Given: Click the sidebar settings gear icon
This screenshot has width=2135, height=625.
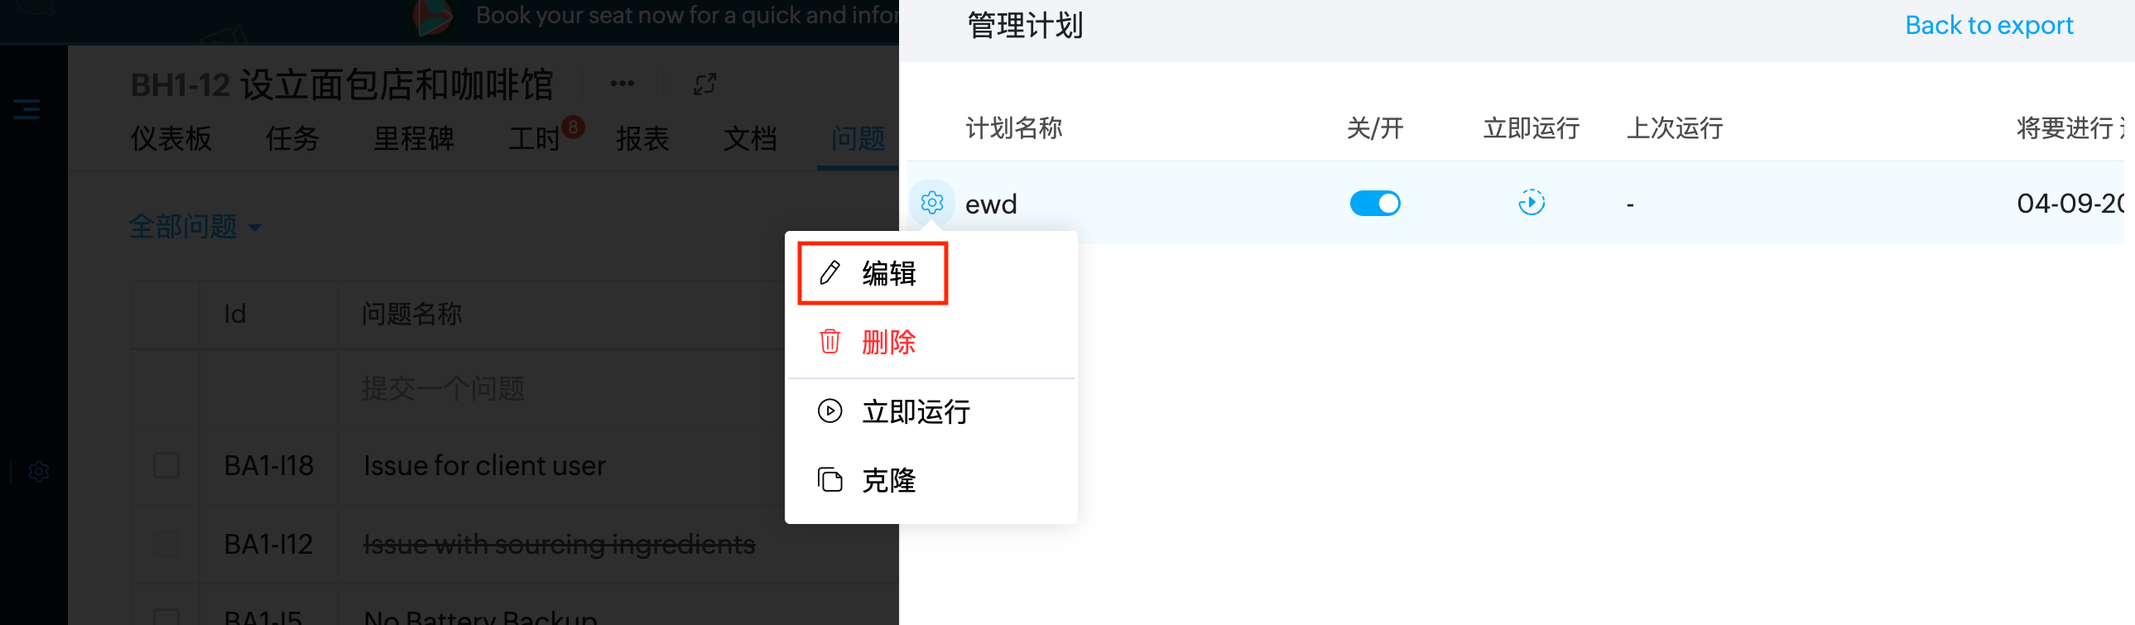Looking at the screenshot, I should [x=39, y=472].
